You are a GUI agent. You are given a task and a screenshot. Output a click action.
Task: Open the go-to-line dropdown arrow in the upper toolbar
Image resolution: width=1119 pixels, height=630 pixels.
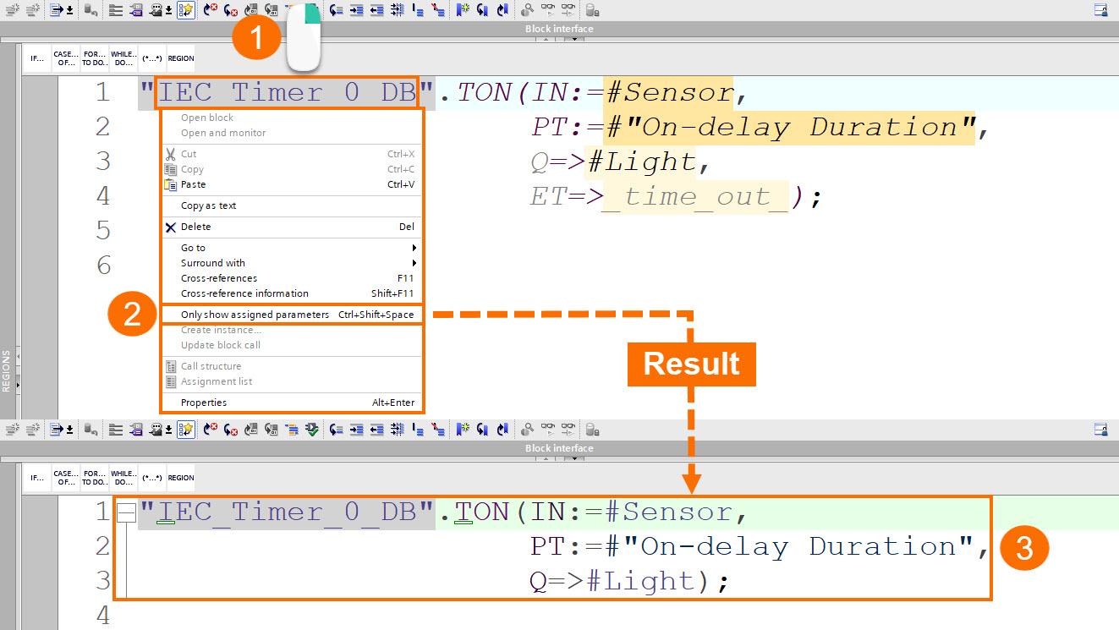point(69,10)
